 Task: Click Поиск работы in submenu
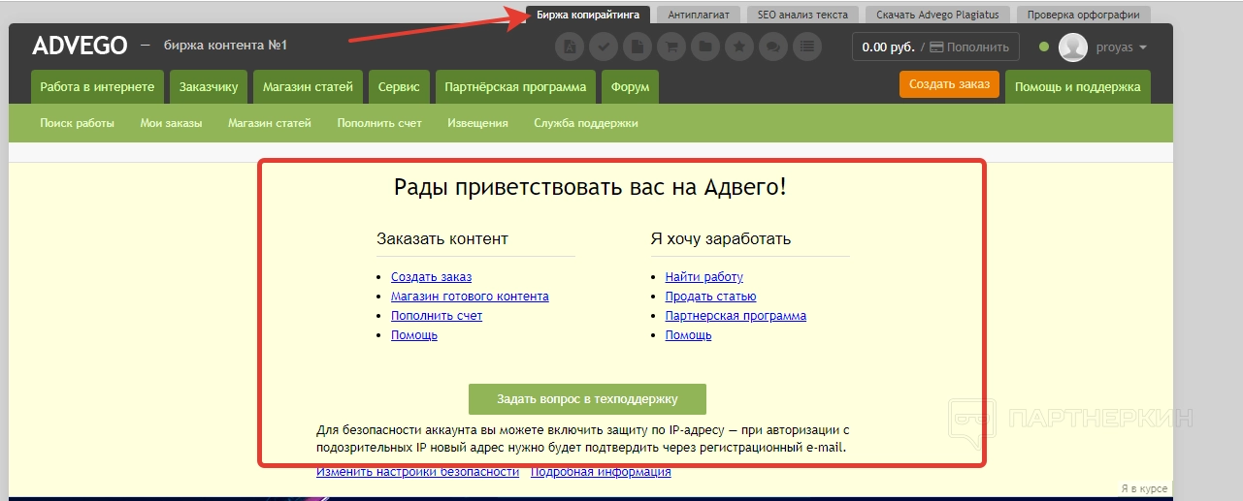[78, 123]
